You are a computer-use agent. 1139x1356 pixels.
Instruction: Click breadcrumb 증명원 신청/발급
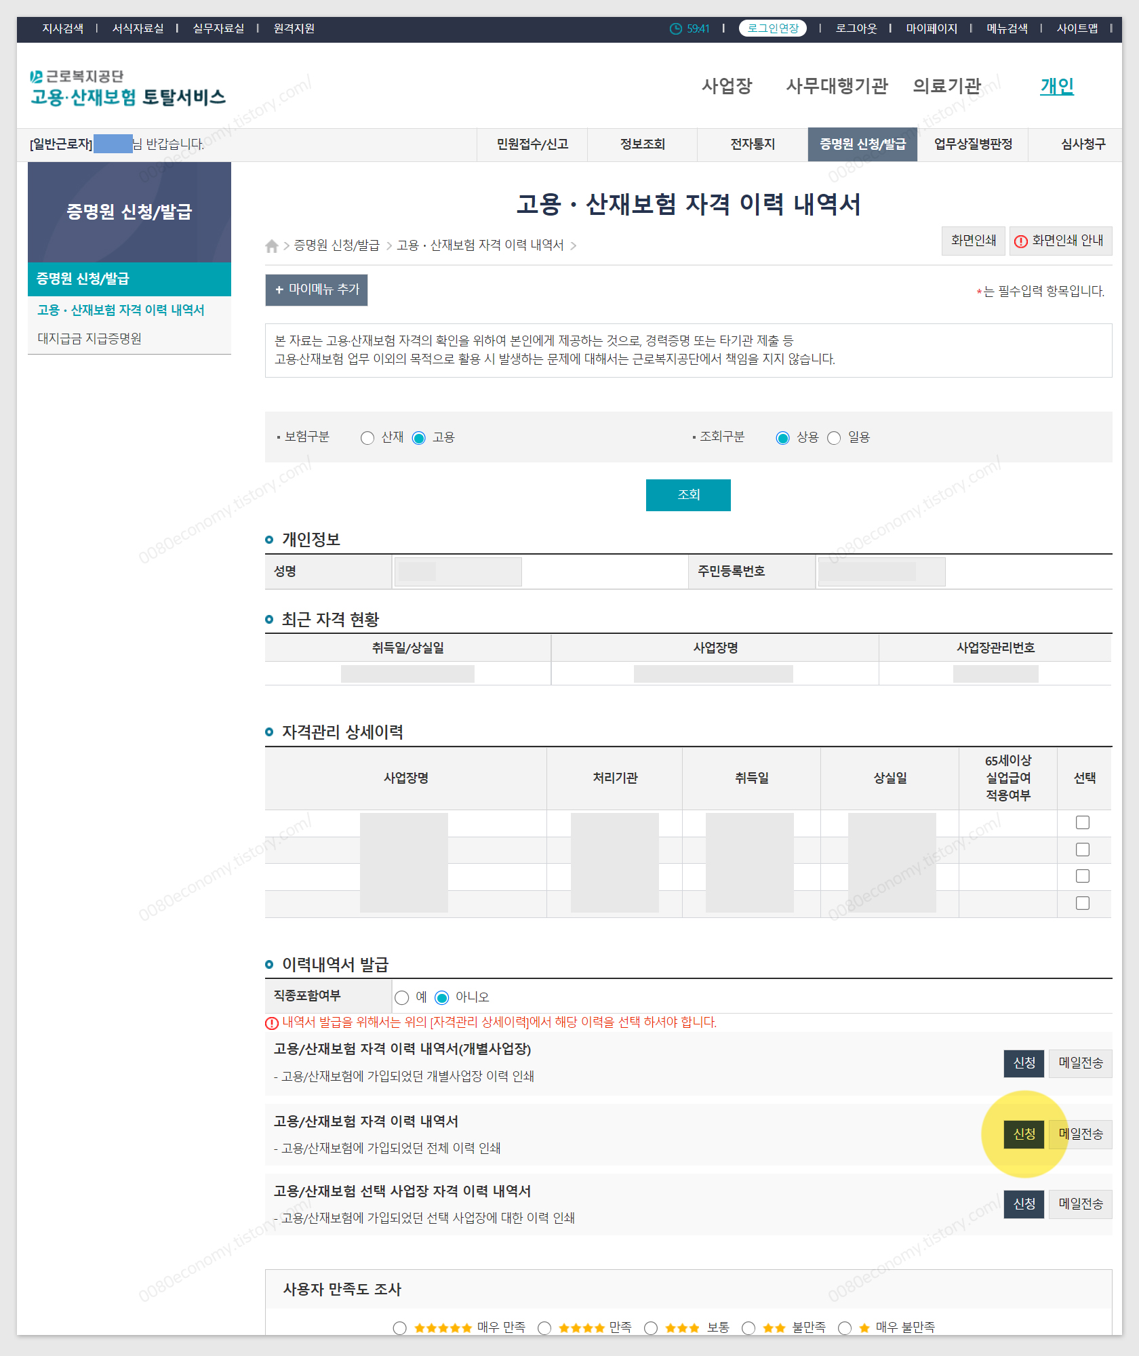click(x=337, y=245)
